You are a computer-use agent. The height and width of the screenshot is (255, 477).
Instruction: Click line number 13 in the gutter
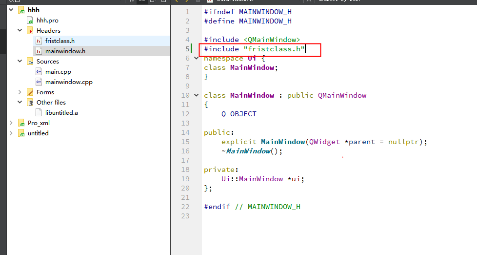pyautogui.click(x=185, y=123)
